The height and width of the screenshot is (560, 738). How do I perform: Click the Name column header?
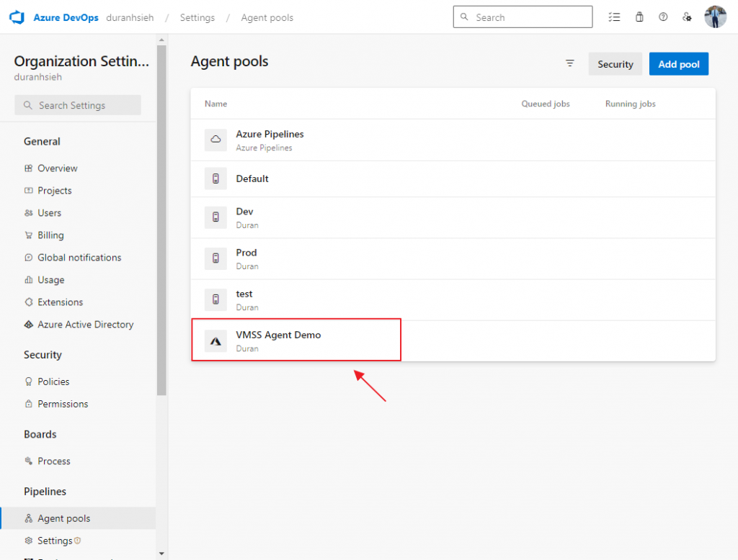click(x=215, y=104)
